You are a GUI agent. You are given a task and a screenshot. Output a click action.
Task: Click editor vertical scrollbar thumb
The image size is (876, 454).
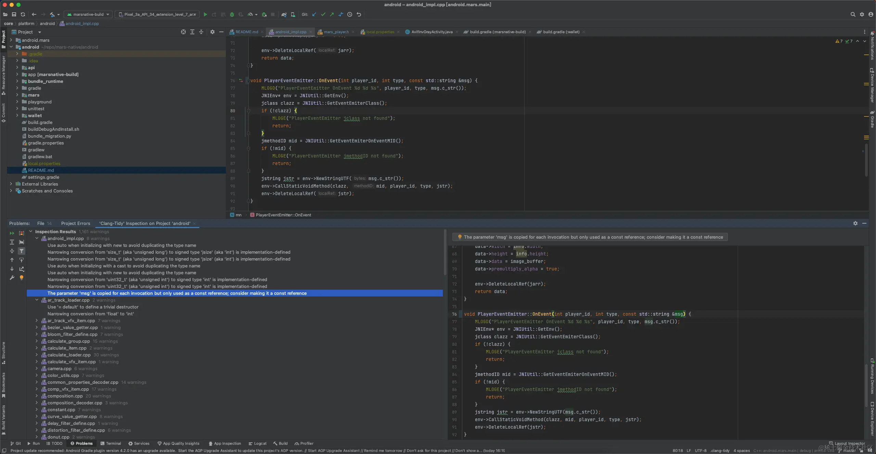[866, 159]
